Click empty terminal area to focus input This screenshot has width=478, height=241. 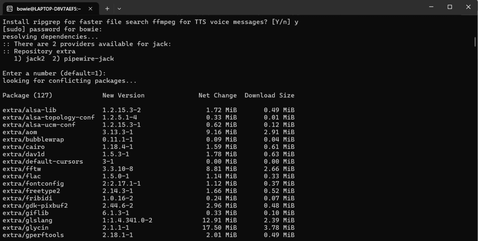tap(371, 161)
